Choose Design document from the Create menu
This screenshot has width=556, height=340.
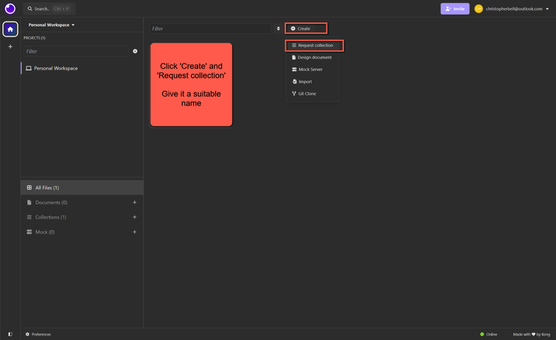pos(314,57)
